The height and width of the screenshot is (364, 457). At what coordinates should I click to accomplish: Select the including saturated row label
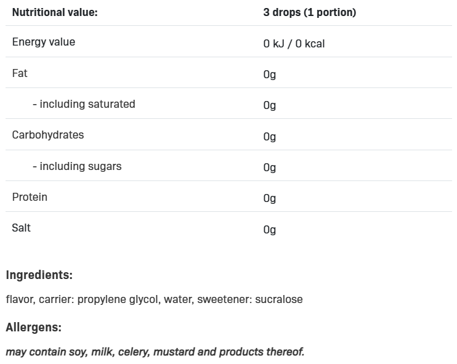pos(84,104)
